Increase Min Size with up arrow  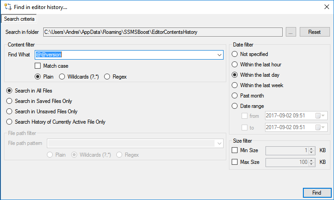pos(311,149)
